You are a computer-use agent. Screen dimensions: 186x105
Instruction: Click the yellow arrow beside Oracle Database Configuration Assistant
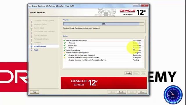pyautogui.click(x=65, y=58)
